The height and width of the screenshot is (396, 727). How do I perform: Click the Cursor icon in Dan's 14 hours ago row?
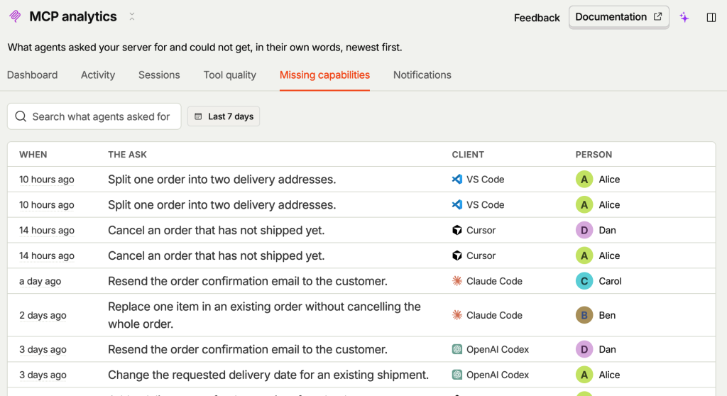point(457,231)
